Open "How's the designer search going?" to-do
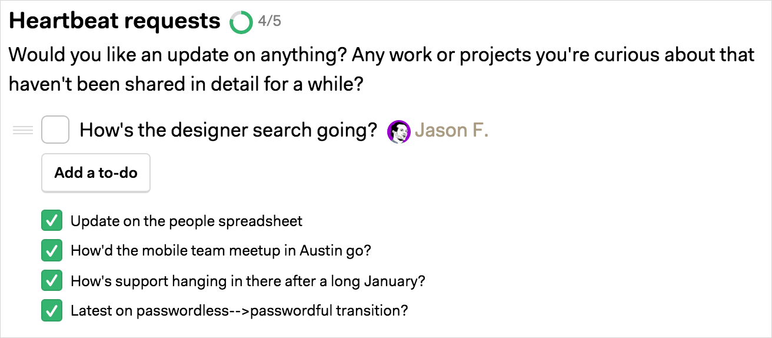The width and height of the screenshot is (772, 338). tap(228, 130)
